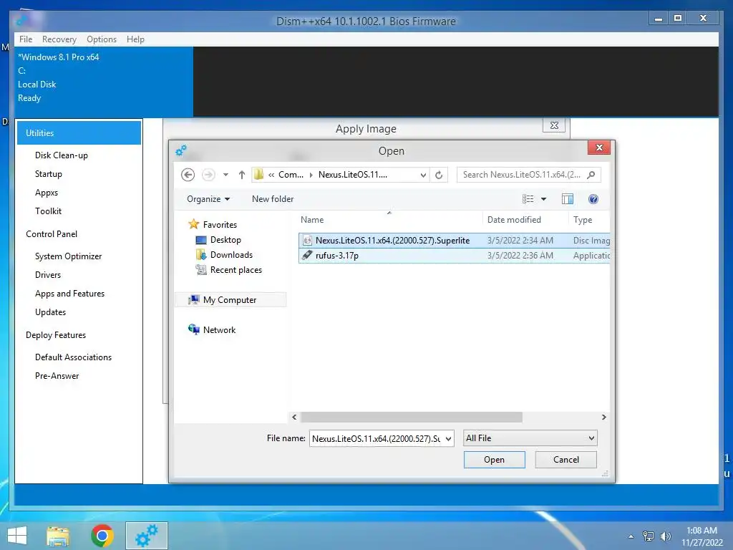Screen dimensions: 733x550
Task: Click the change view icon
Action: coord(528,199)
